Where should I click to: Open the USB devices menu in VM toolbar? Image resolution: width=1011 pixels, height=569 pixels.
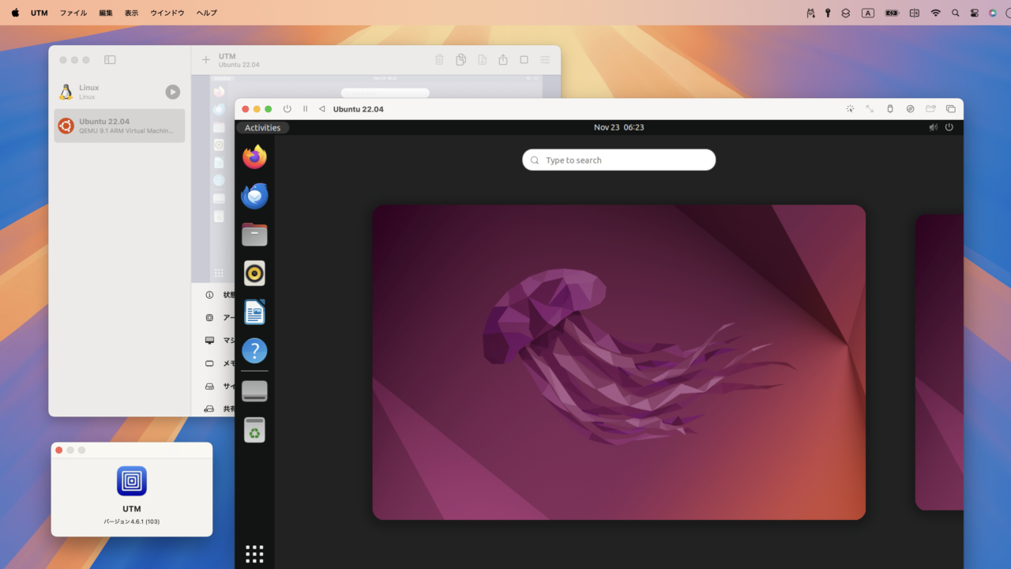tap(890, 109)
